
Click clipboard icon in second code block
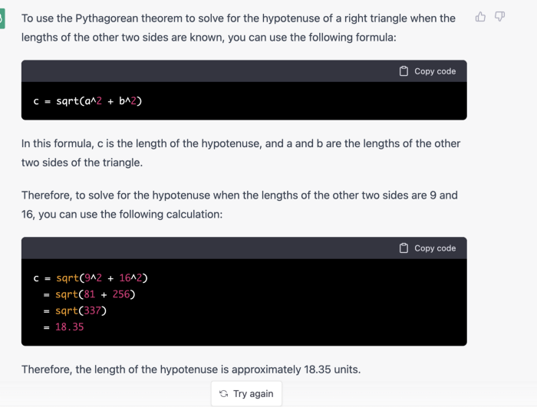404,248
